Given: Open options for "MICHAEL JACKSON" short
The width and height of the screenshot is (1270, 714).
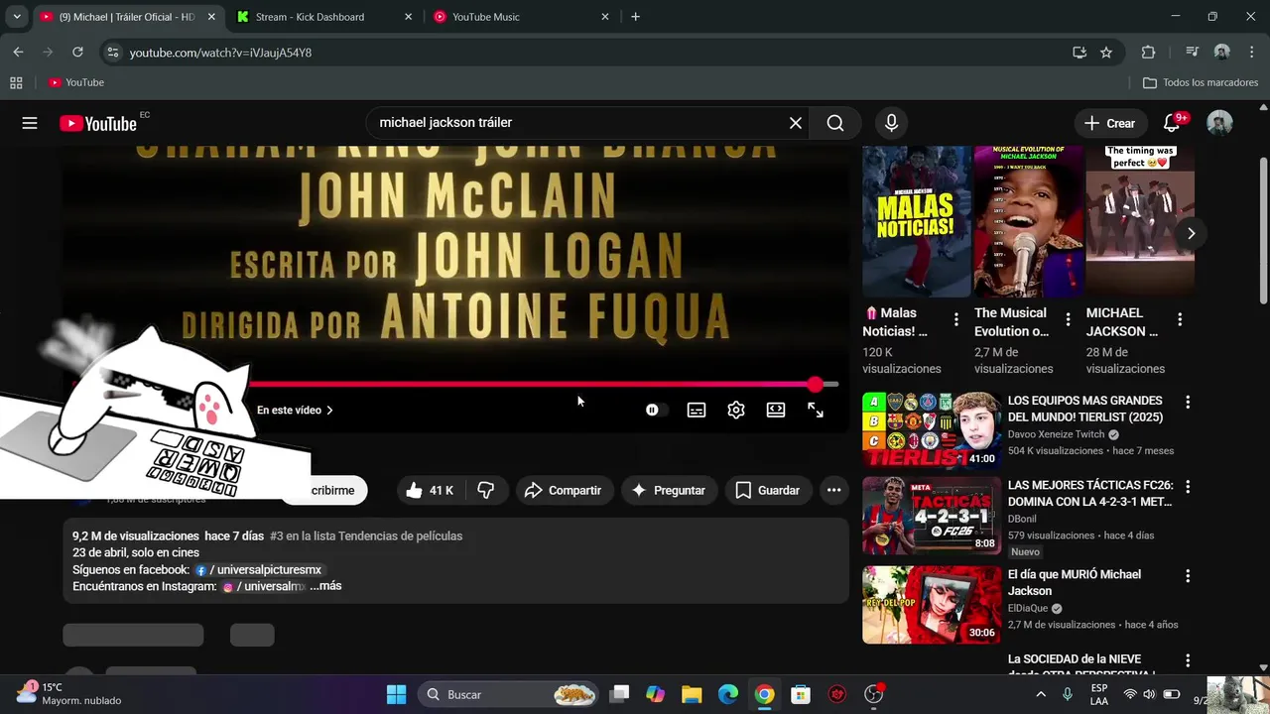Looking at the screenshot, I should pyautogui.click(x=1180, y=319).
